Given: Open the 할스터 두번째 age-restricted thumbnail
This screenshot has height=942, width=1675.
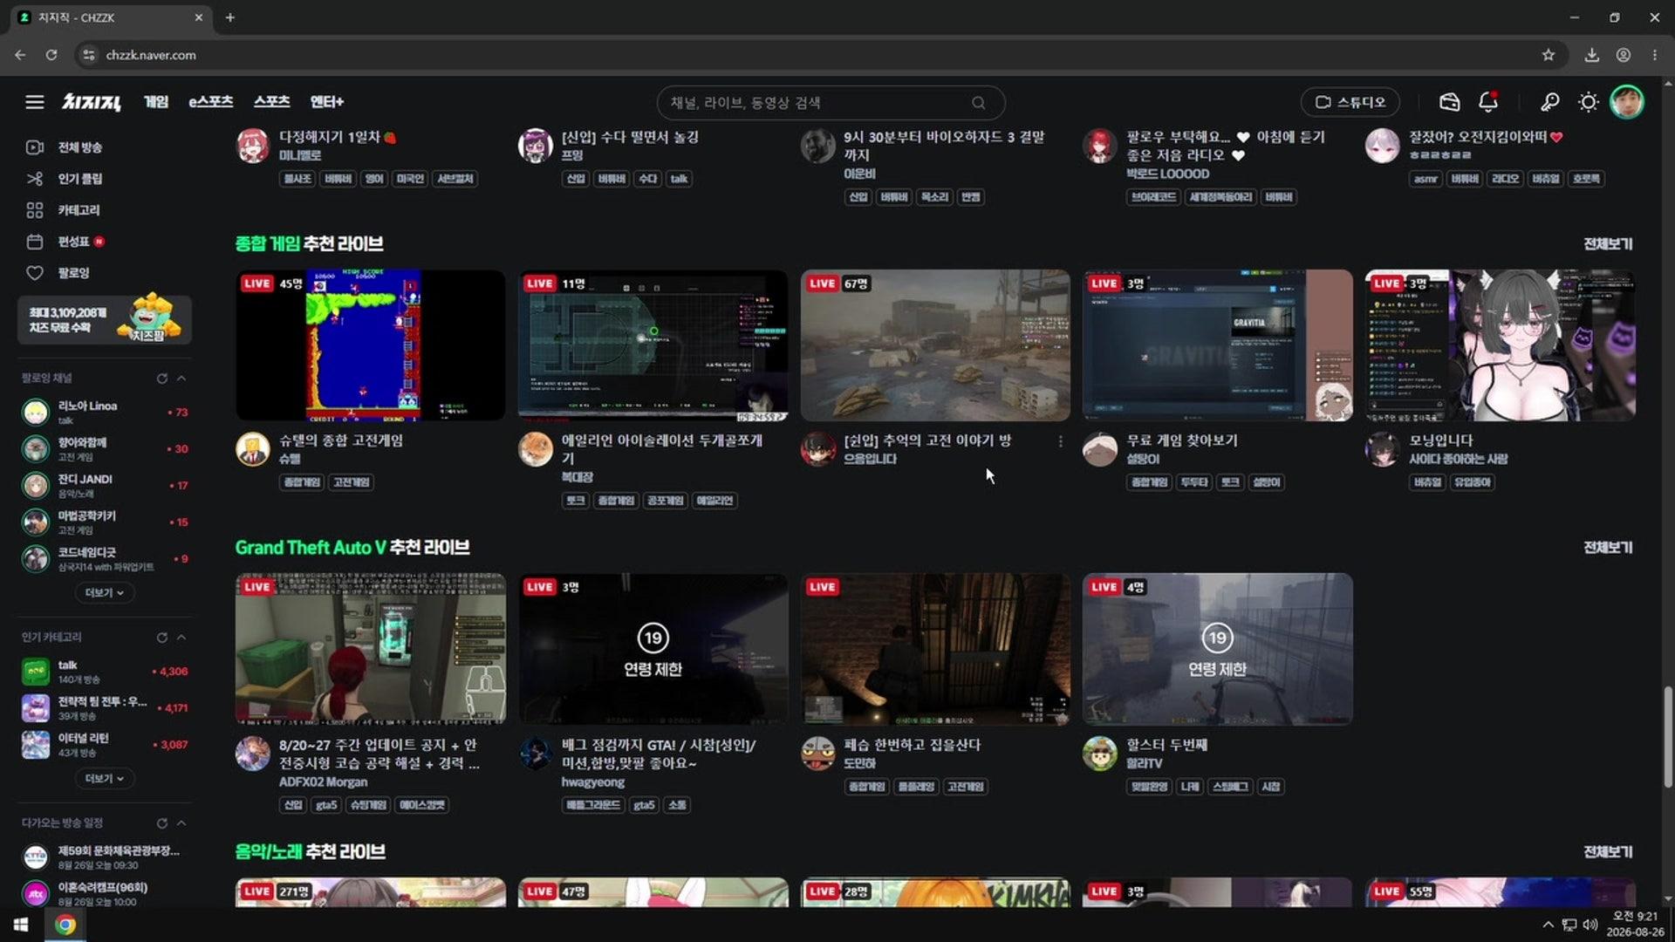Looking at the screenshot, I should pos(1218,649).
